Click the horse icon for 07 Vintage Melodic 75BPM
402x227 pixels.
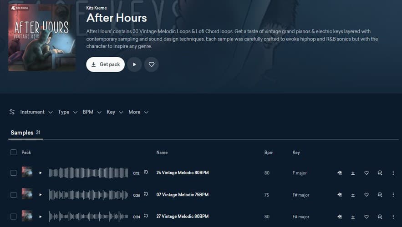click(x=340, y=195)
